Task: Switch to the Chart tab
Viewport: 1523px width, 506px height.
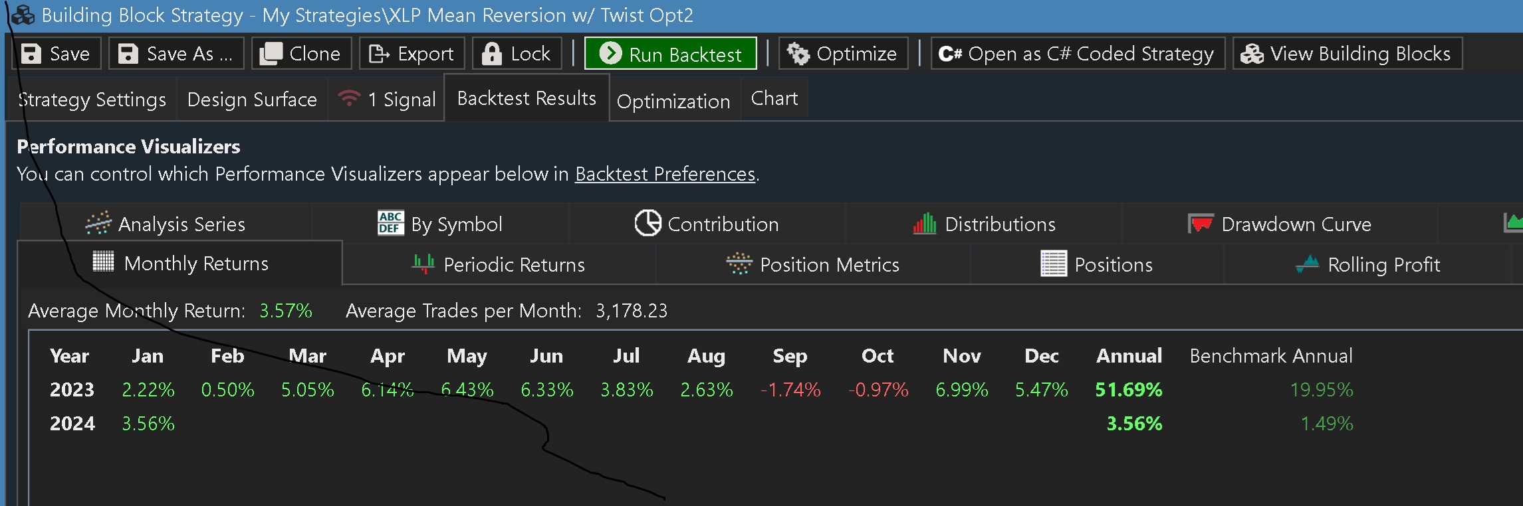Action: pos(774,98)
